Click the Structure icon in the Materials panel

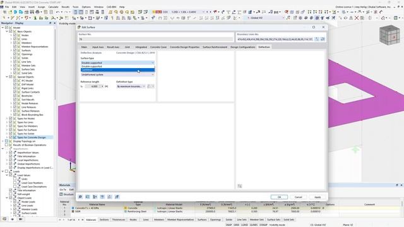pos(61,194)
